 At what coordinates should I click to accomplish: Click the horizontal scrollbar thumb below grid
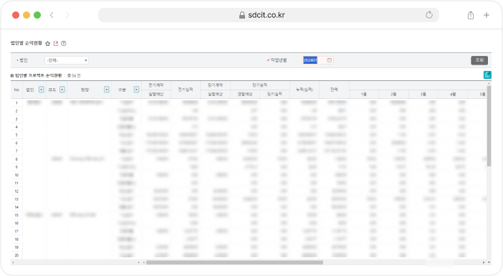coord(234,262)
